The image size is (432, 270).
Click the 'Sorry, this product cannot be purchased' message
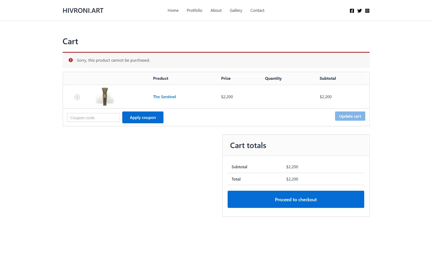tap(113, 60)
